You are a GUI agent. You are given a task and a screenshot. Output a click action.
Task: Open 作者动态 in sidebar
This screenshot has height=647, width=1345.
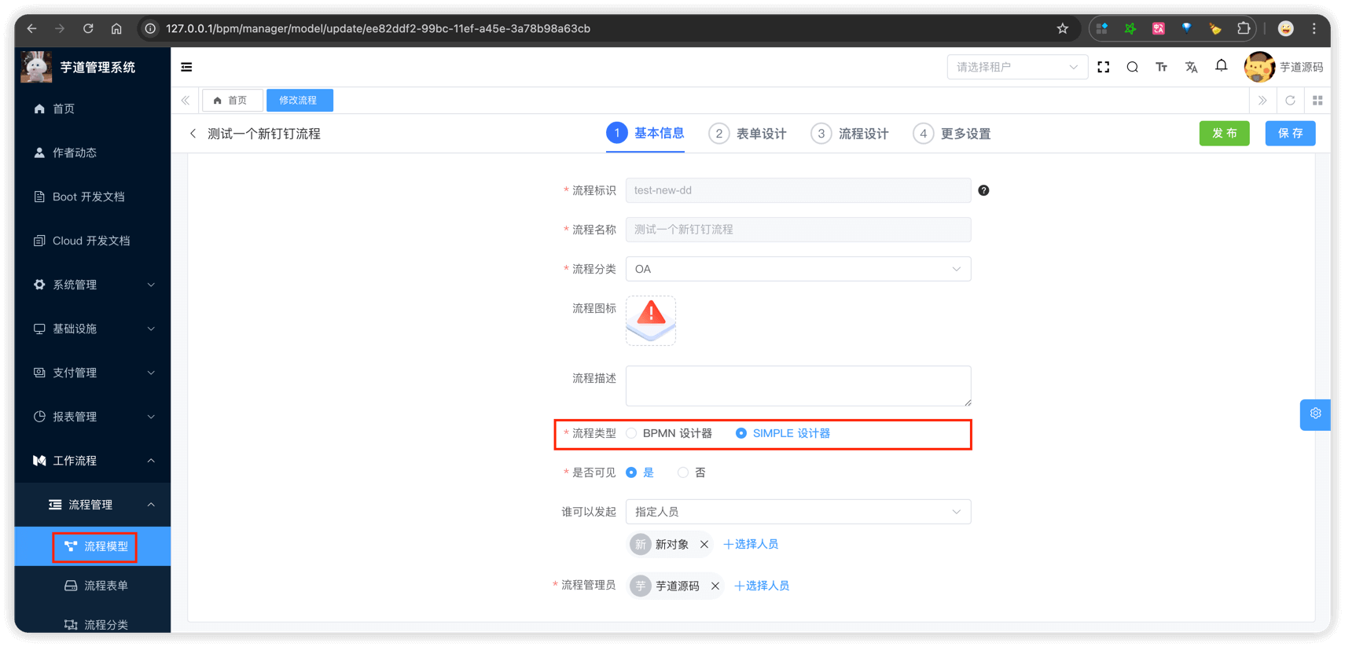(93, 153)
